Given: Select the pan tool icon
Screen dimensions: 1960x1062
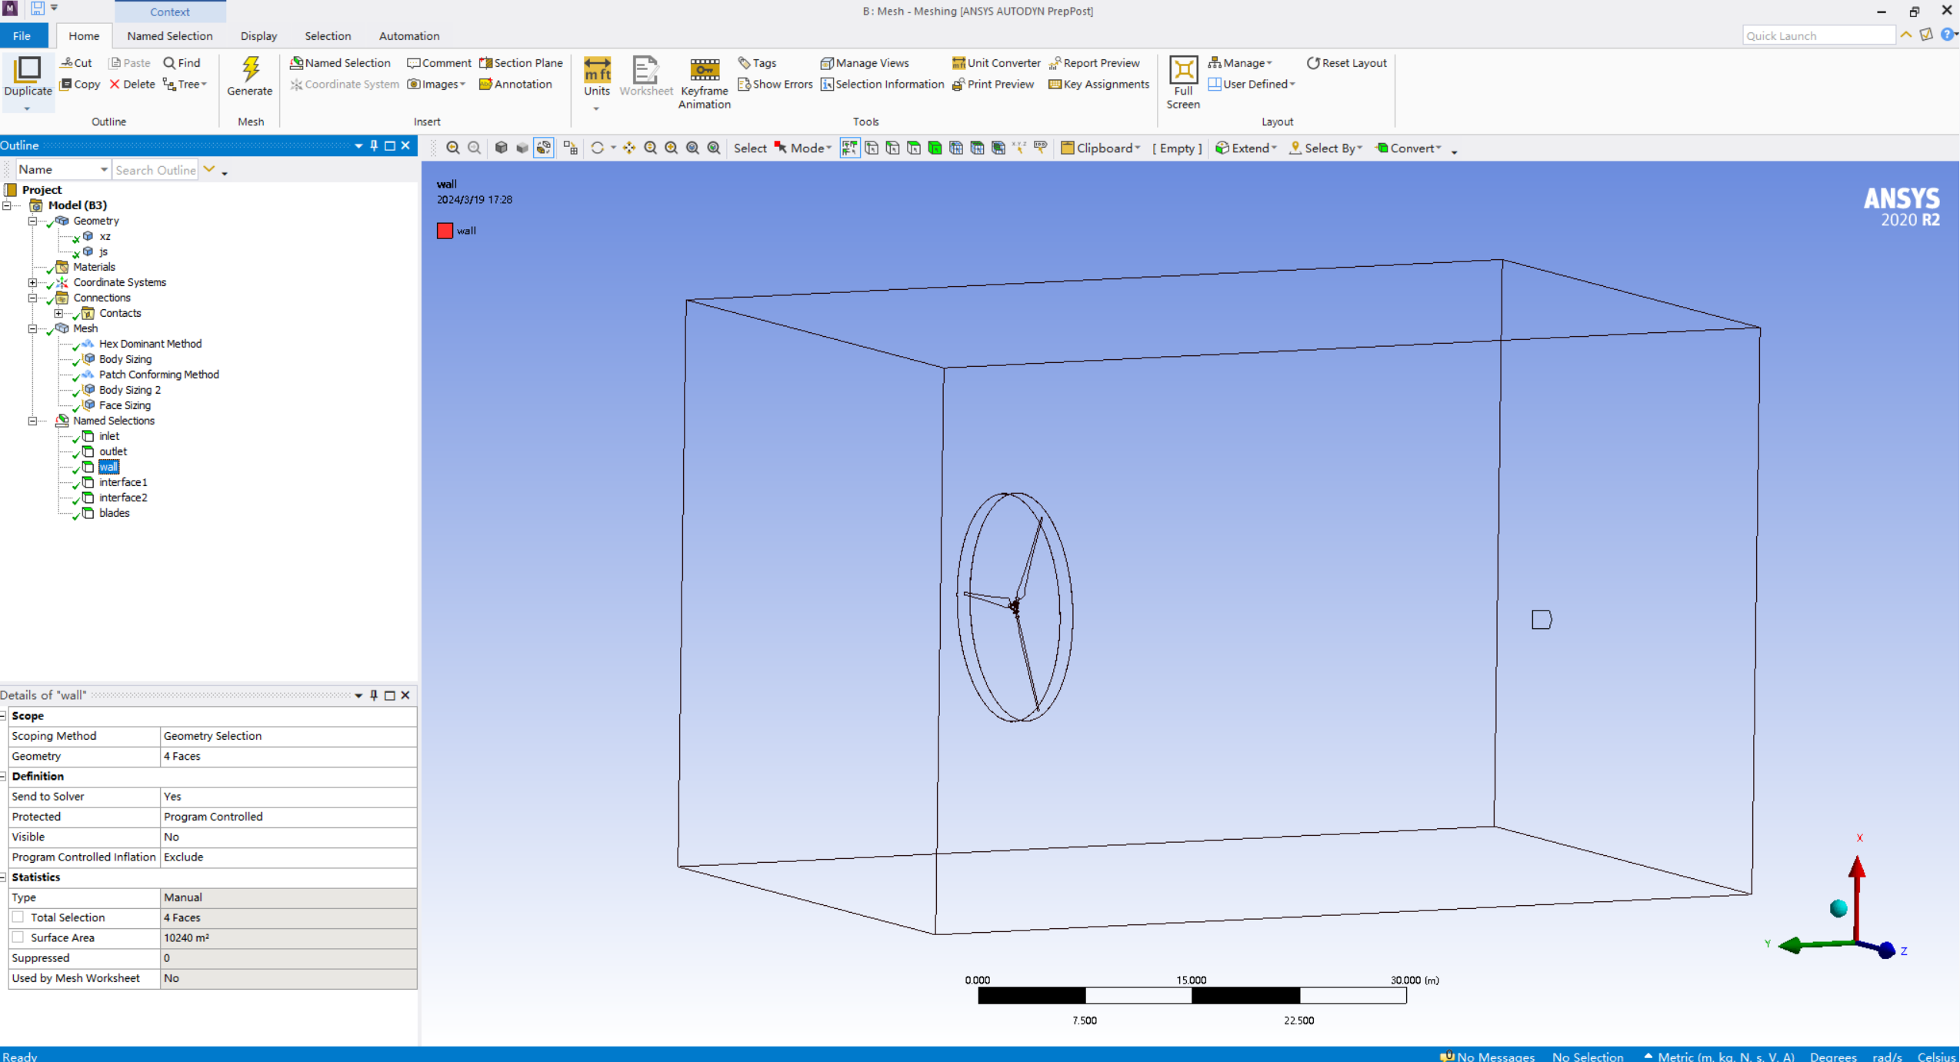Looking at the screenshot, I should tap(629, 148).
